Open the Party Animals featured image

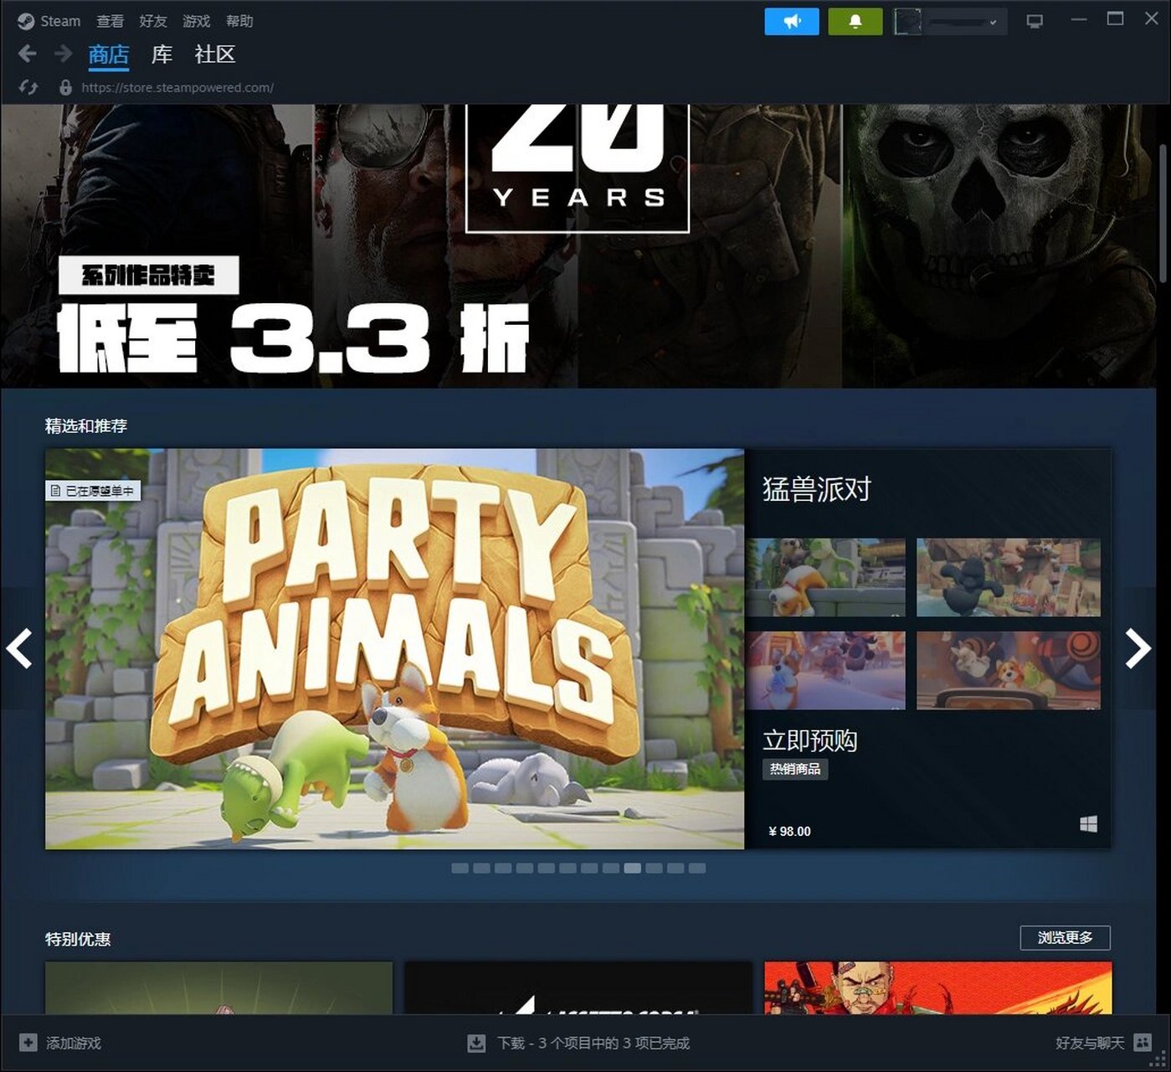(x=394, y=649)
